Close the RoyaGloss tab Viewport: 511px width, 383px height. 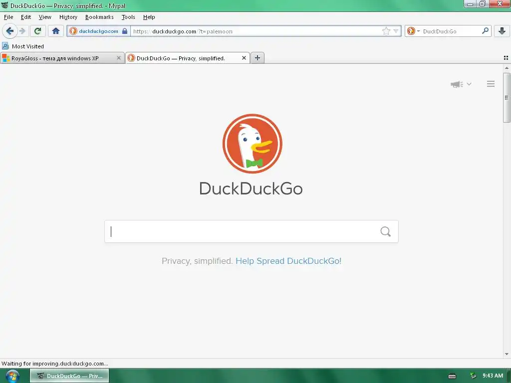click(x=119, y=58)
